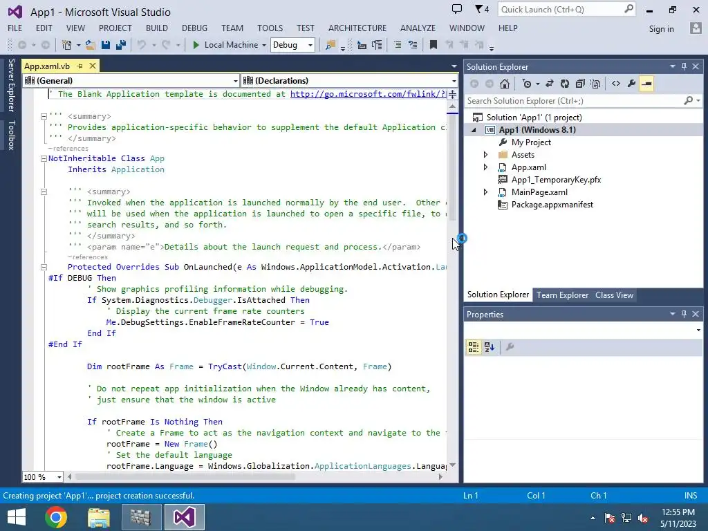Click the Categorized view icon in Properties

[x=473, y=347]
